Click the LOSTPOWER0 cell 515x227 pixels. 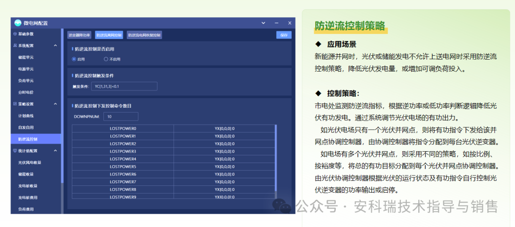(x=123, y=128)
